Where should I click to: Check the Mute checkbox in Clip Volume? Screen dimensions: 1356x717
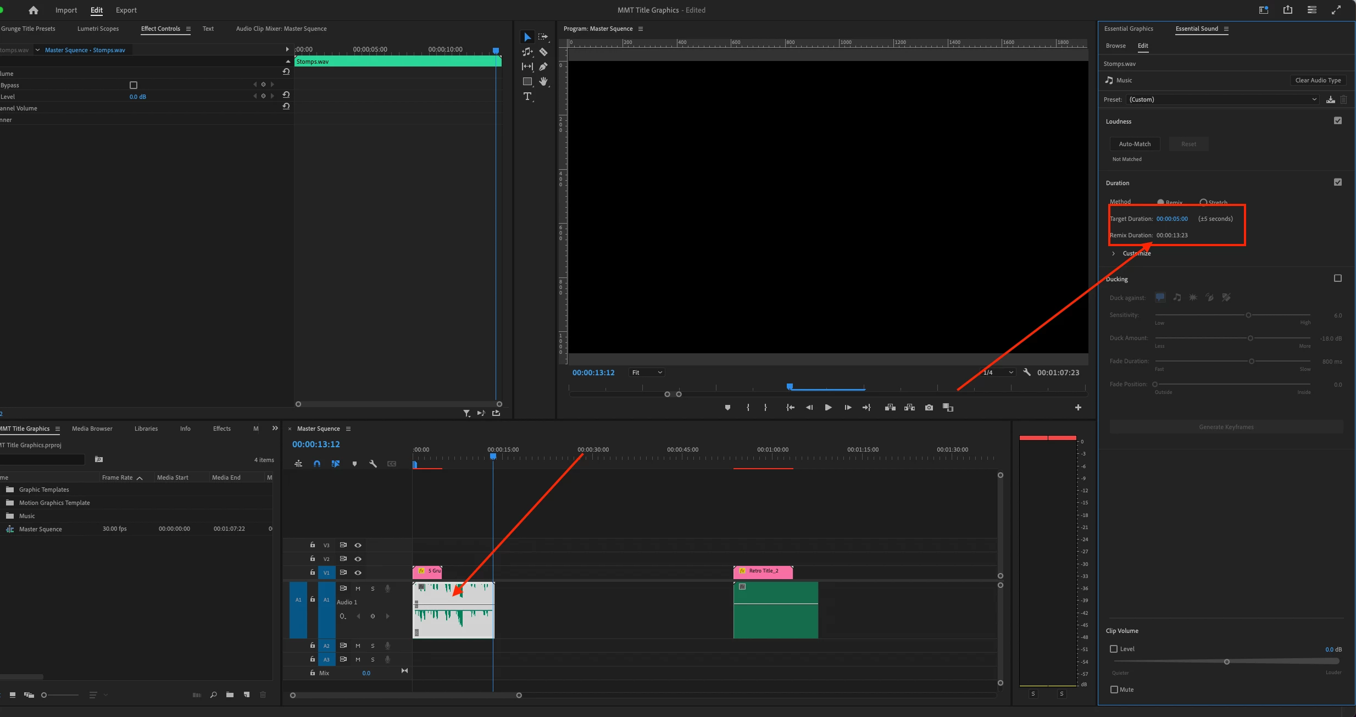click(x=1114, y=689)
